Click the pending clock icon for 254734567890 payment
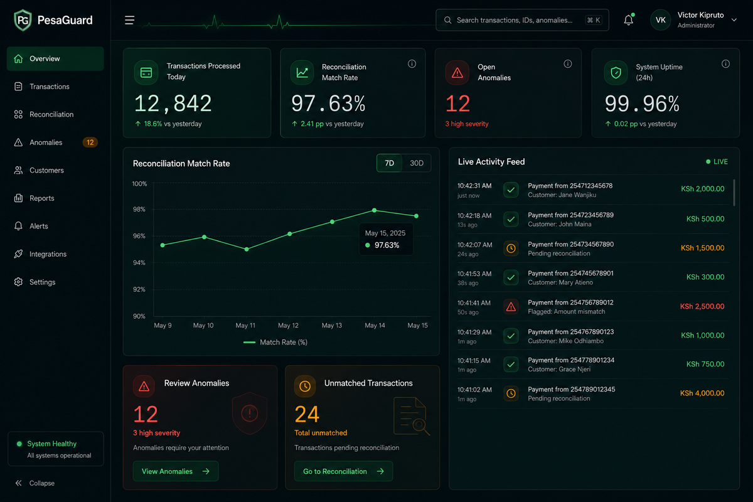This screenshot has width=753, height=502. pos(511,248)
